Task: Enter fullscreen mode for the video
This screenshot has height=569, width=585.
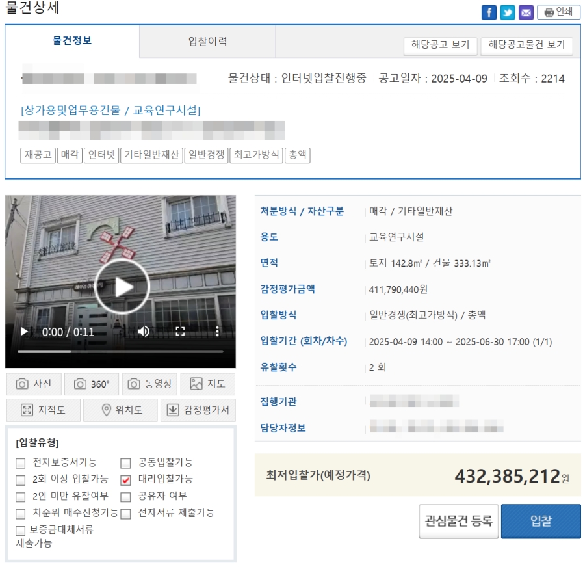Action: click(180, 331)
